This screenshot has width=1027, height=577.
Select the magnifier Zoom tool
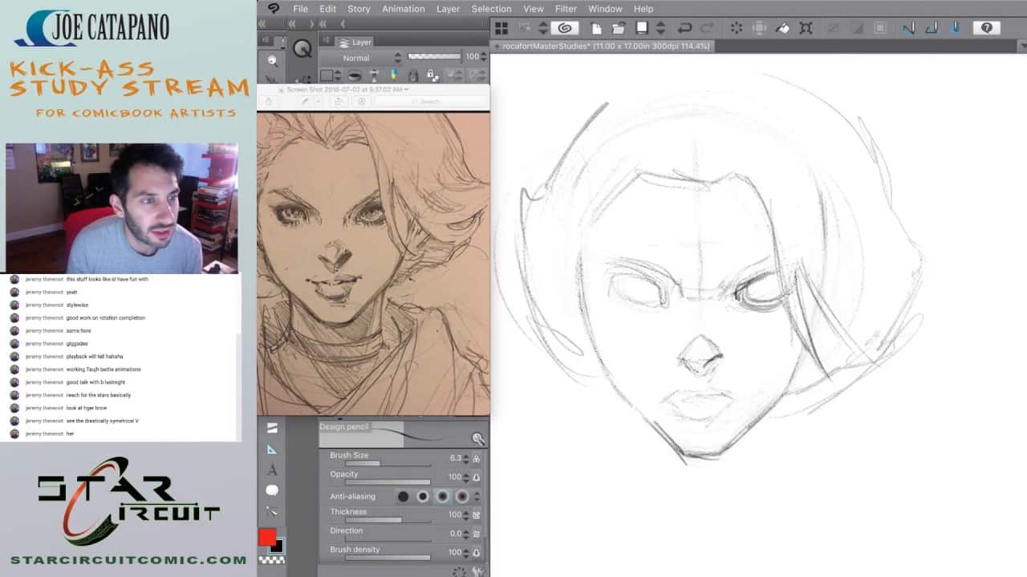pos(273,61)
